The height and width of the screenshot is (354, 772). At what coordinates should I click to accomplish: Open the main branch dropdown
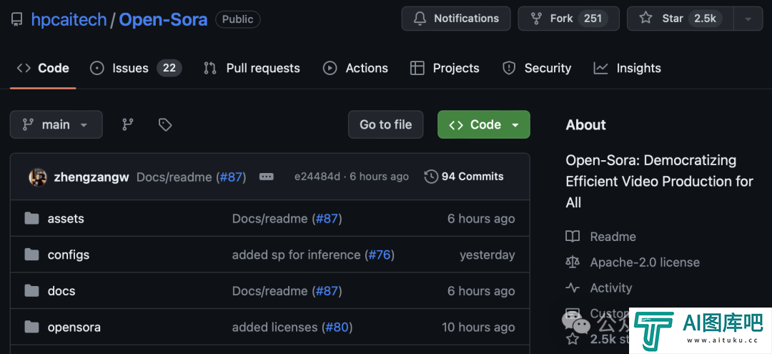[56, 124]
